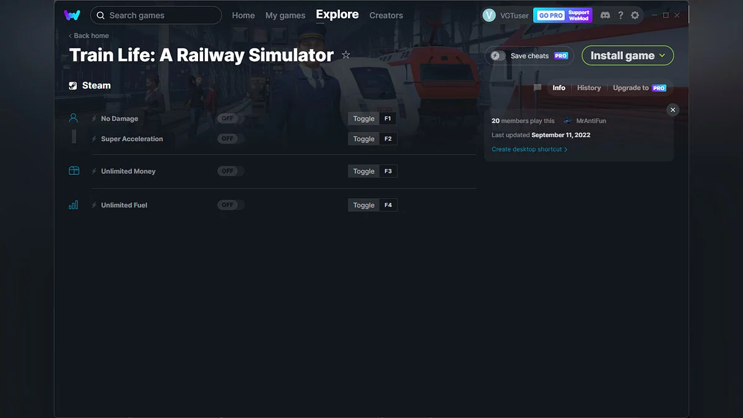Focus the Search games input field
The image size is (743, 418).
click(156, 15)
